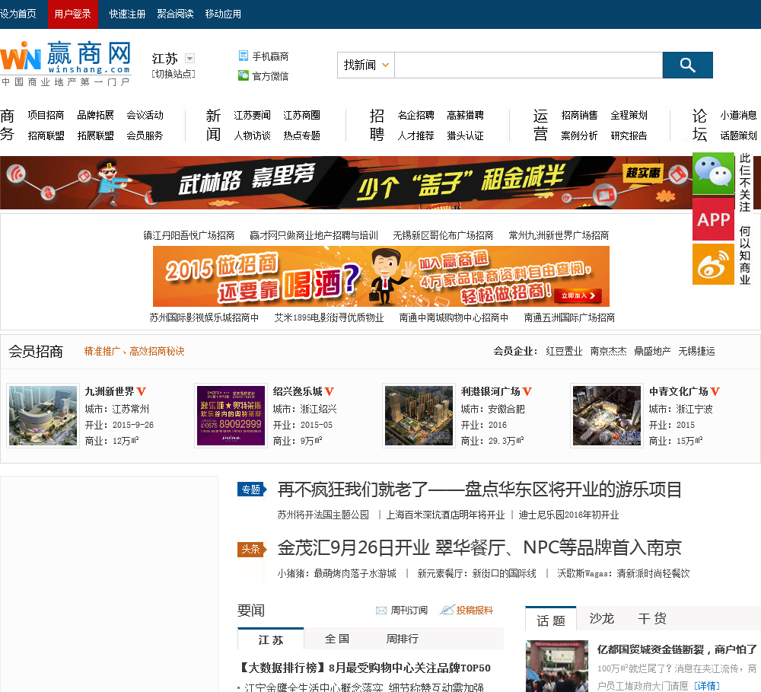Click the red APP sidebar icon
This screenshot has width=761, height=692.
point(713,219)
